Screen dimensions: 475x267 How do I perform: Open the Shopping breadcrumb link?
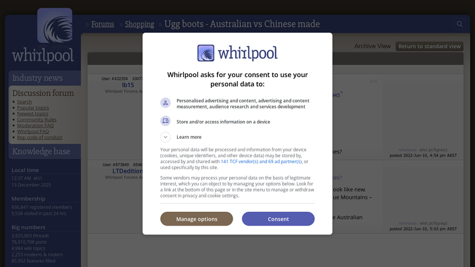pyautogui.click(x=140, y=24)
